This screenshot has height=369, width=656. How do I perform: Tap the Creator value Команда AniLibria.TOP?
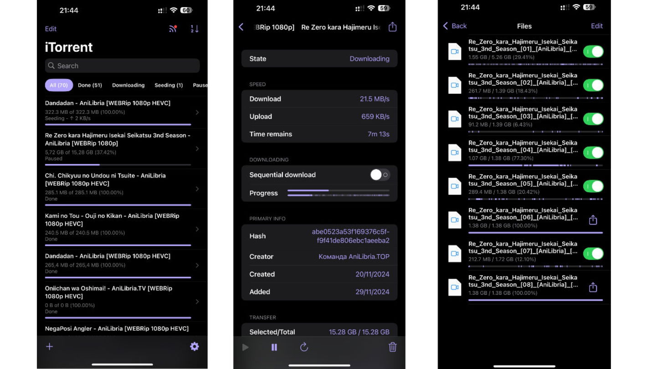click(x=354, y=256)
